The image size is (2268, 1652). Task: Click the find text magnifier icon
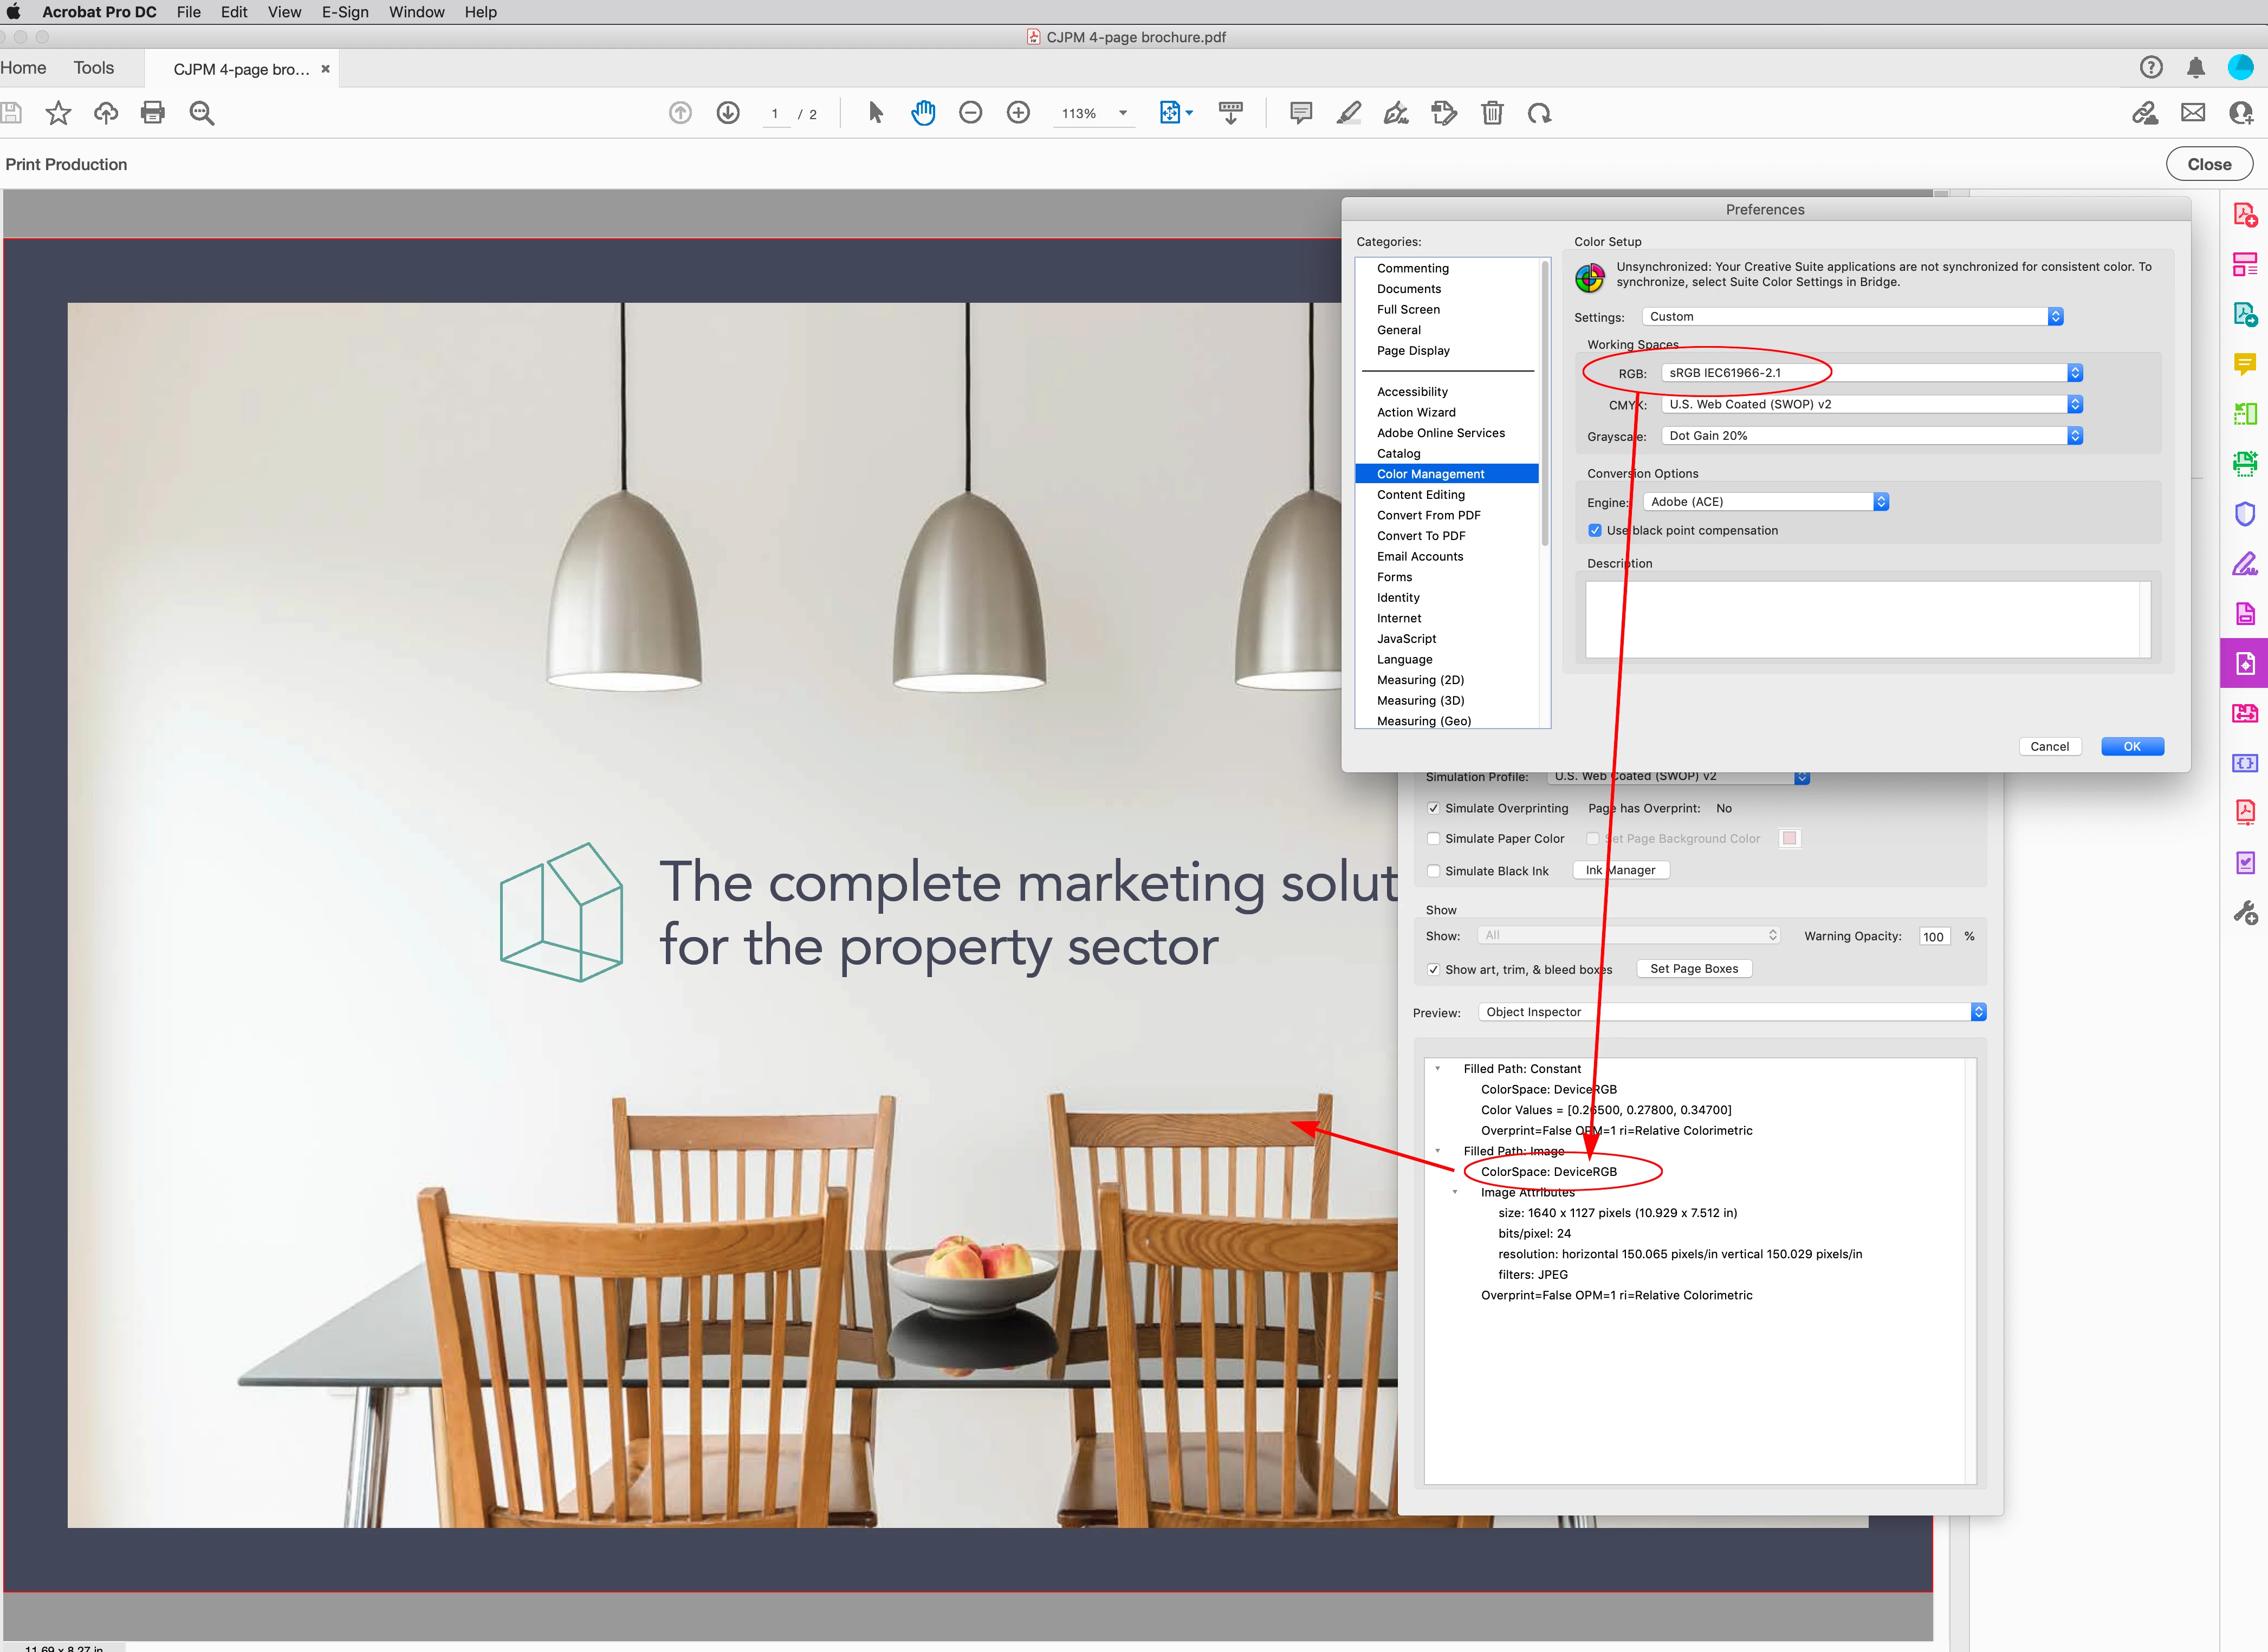point(202,113)
